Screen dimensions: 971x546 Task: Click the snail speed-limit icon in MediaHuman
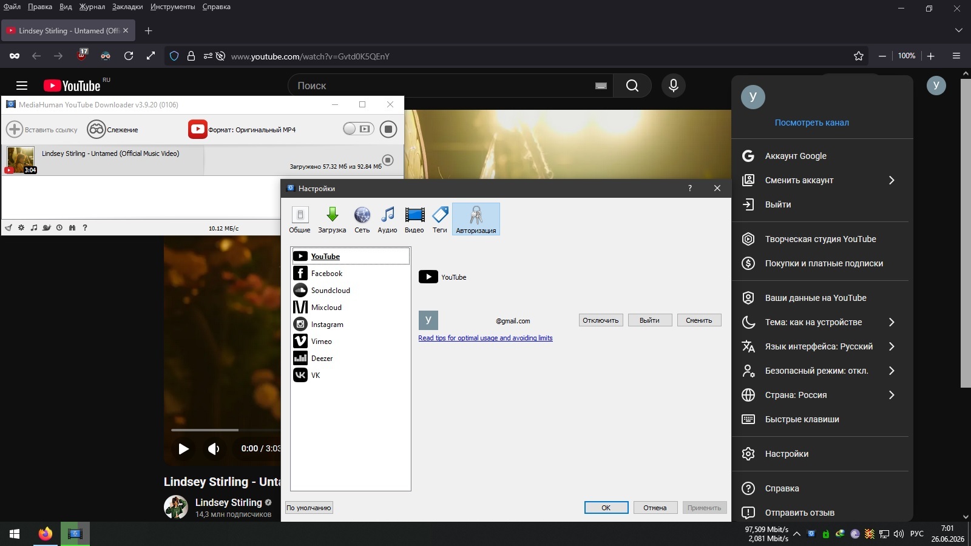click(47, 228)
